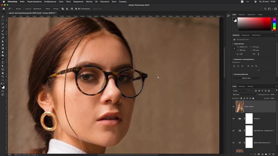This screenshot has width=278, height=156.
Task: Click the delete layer trash icon
Action: pos(273,154)
